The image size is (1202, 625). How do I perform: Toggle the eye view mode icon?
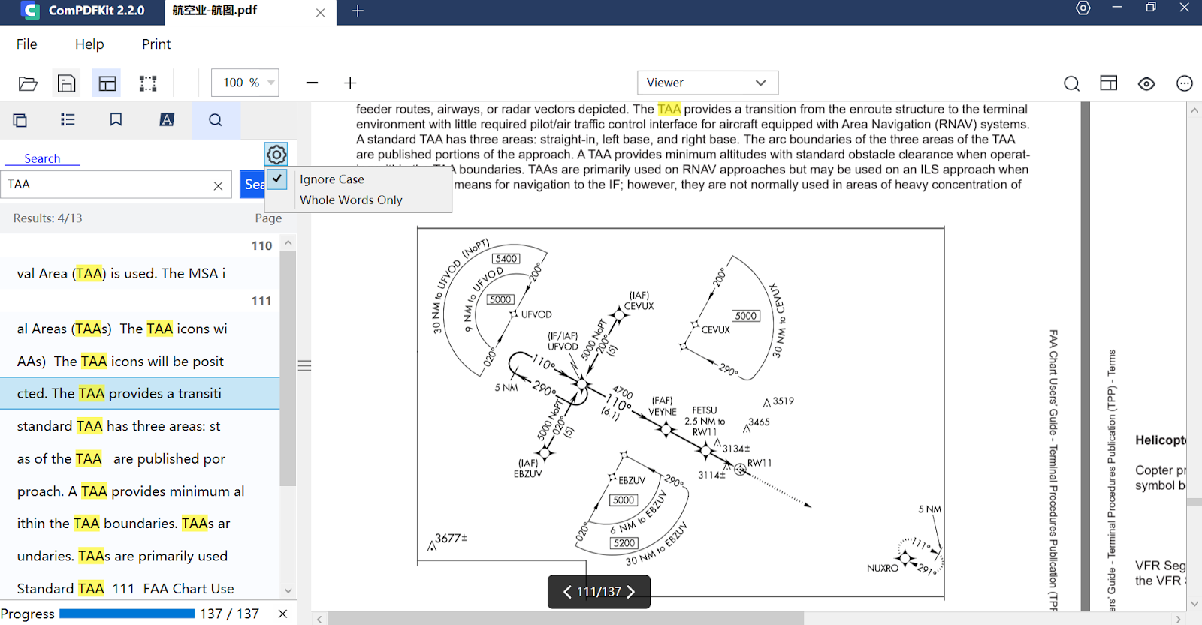tap(1146, 83)
